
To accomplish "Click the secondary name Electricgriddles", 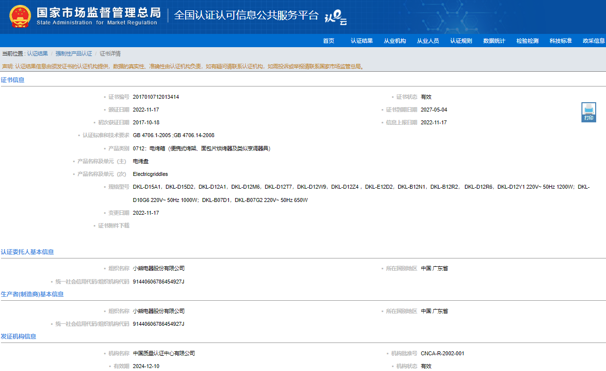I will [150, 174].
